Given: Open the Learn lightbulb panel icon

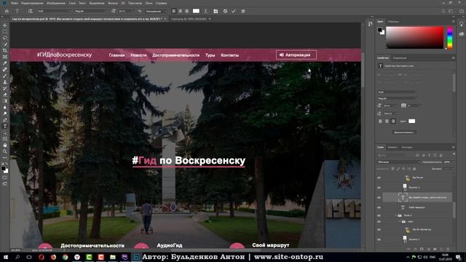Looking at the screenshot, I should 462,24.
